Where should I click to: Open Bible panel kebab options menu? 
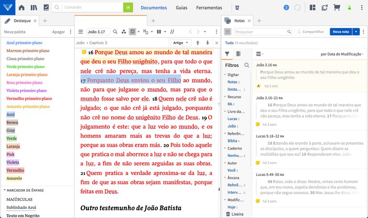point(216,32)
